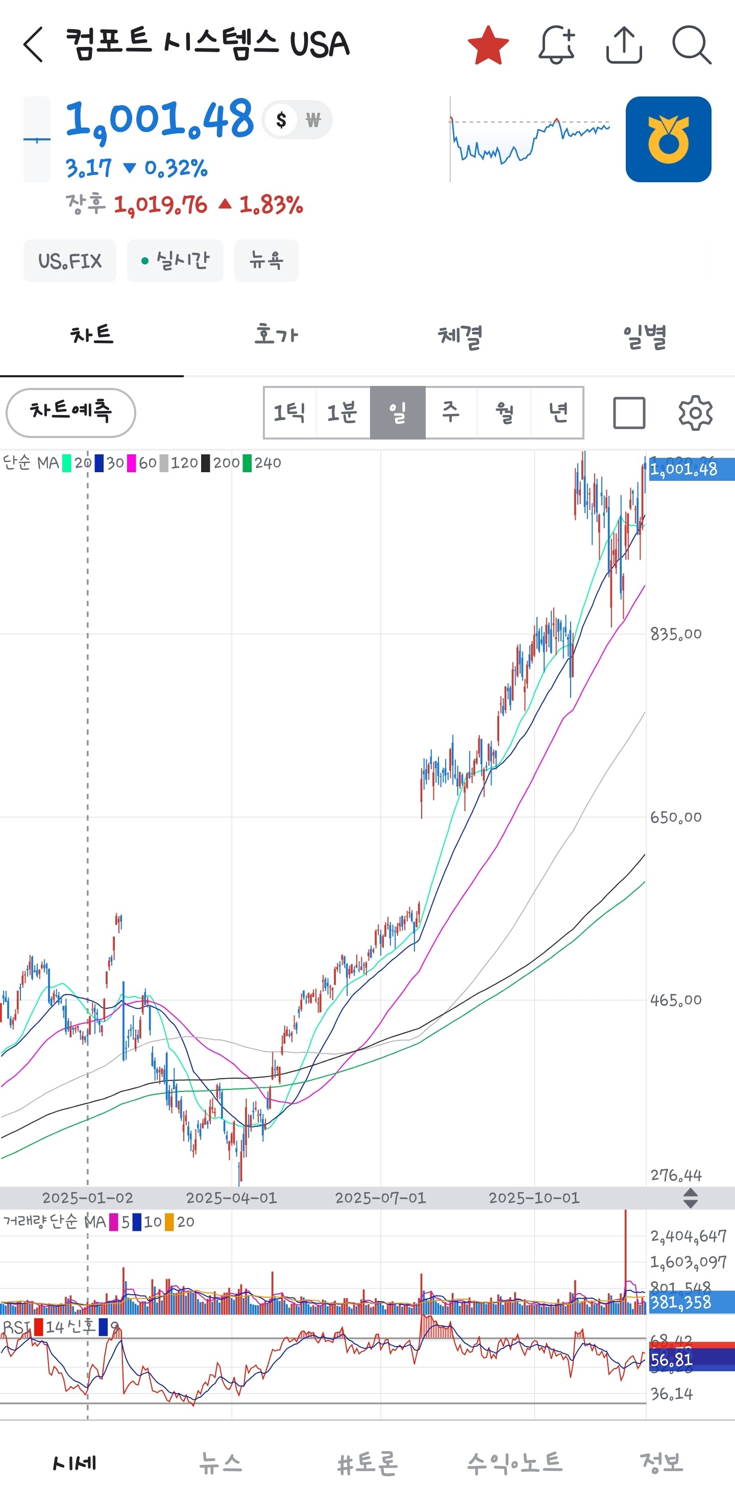Tap the fullscreen chart square icon
735x1509 pixels.
pyautogui.click(x=629, y=413)
